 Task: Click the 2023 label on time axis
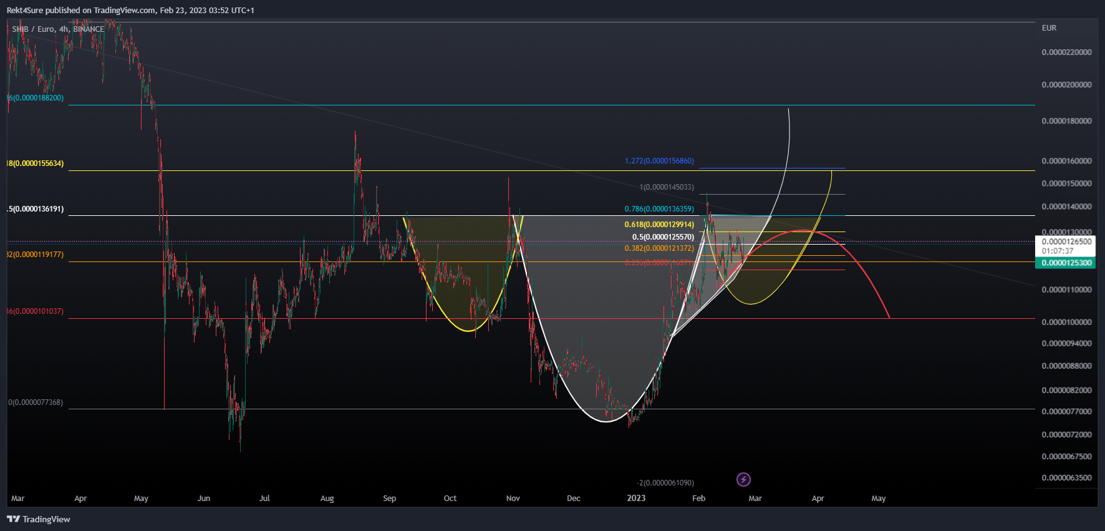tap(636, 498)
